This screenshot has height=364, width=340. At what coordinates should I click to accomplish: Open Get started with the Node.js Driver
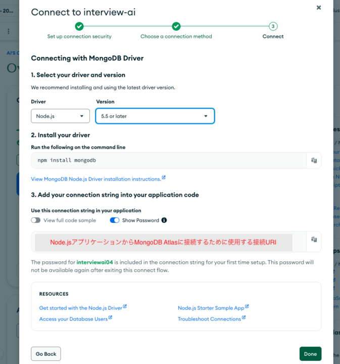click(x=83, y=308)
